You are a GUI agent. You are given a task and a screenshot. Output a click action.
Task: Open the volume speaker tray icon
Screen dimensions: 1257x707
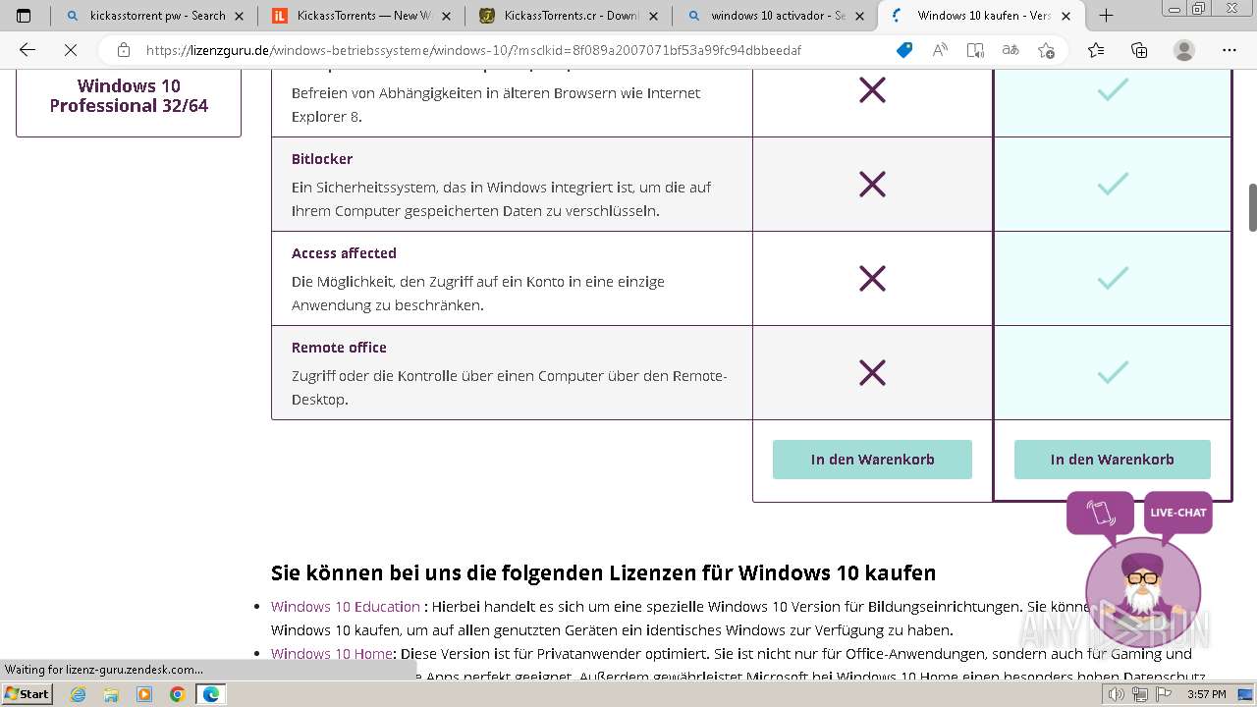(x=1118, y=694)
